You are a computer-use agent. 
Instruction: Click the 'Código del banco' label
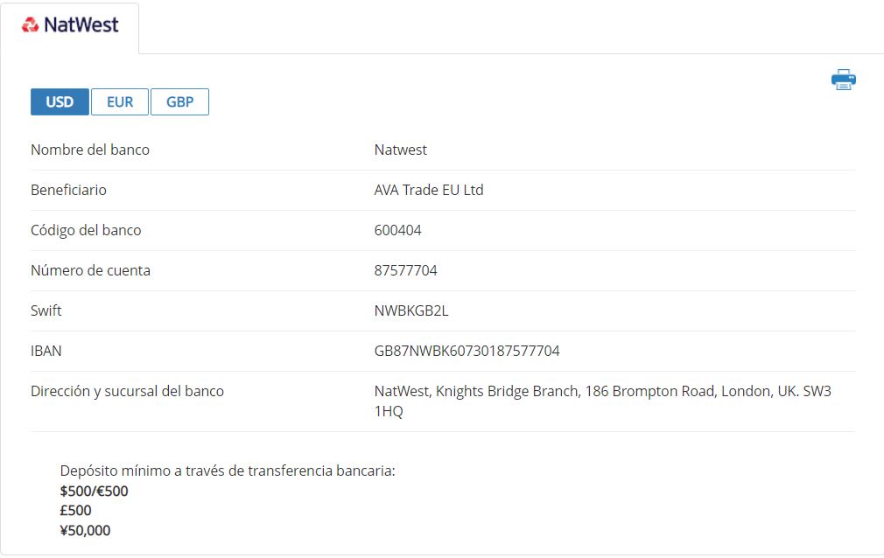tap(86, 230)
